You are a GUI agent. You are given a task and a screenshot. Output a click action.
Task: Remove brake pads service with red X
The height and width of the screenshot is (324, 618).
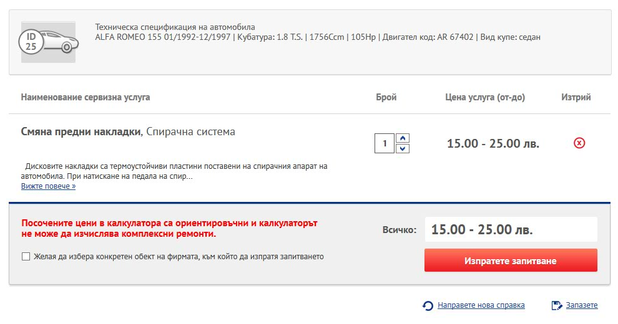[x=579, y=143]
